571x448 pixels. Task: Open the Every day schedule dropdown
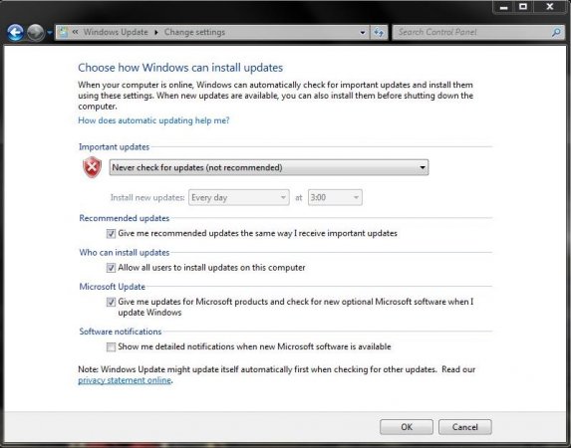(x=239, y=197)
